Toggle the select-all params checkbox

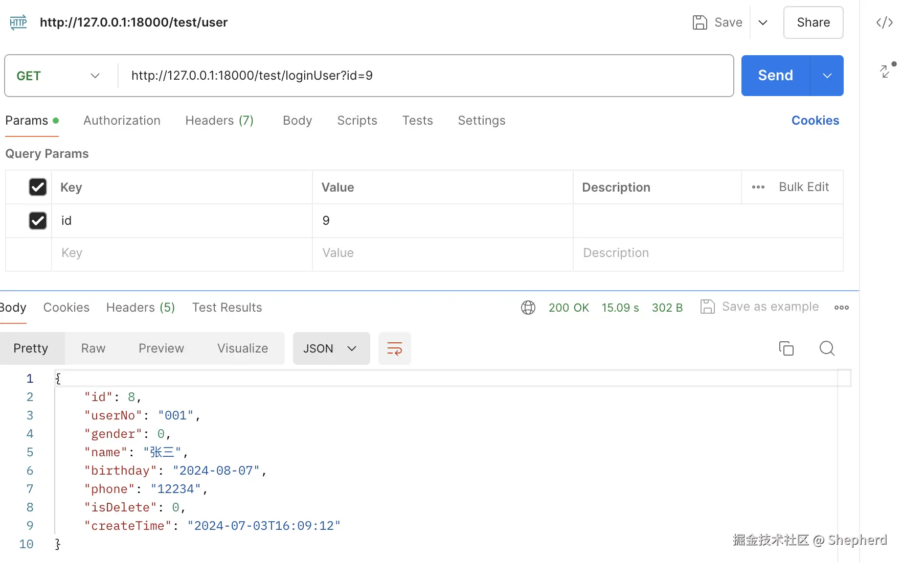[x=38, y=187]
